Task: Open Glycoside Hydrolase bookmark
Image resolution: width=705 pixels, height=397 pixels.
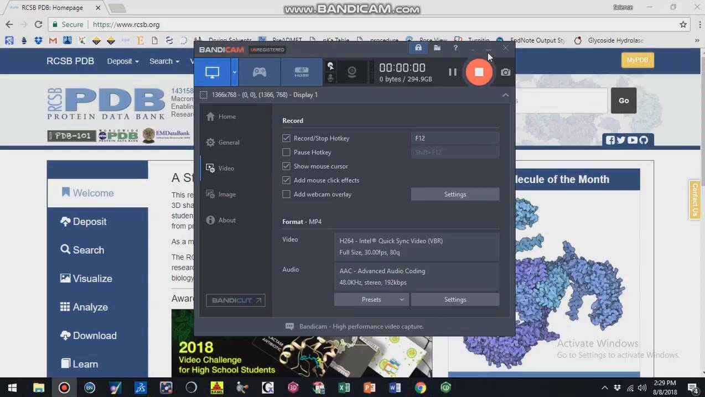Action: [x=609, y=40]
